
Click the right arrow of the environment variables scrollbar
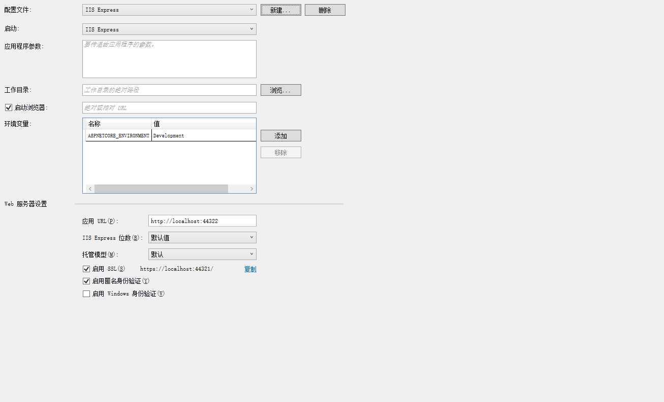pos(251,189)
